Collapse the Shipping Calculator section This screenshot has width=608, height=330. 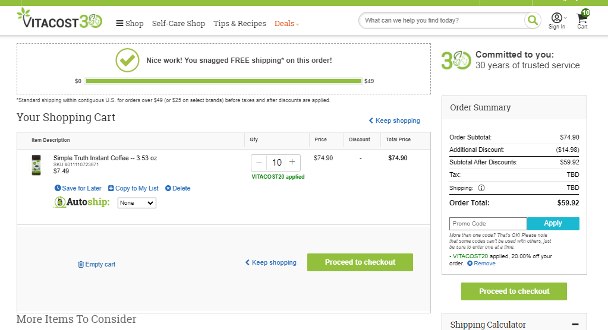coord(575,325)
